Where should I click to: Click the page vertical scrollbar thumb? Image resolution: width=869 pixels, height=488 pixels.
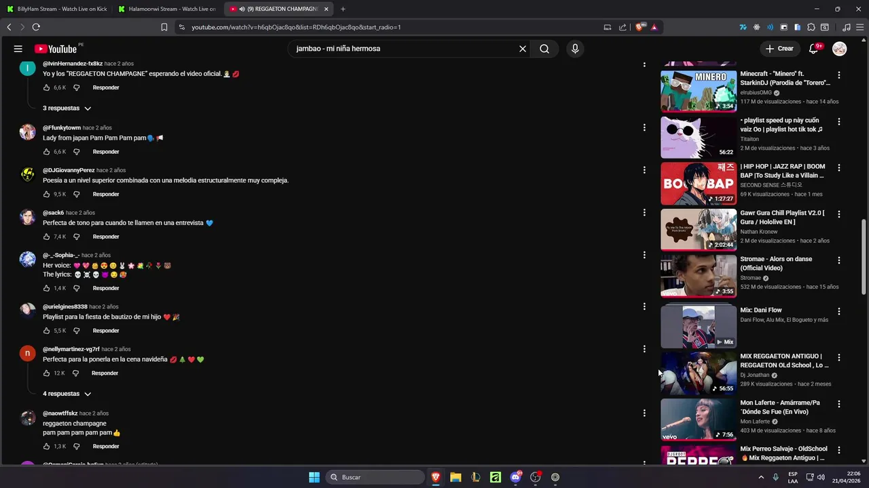[864, 257]
